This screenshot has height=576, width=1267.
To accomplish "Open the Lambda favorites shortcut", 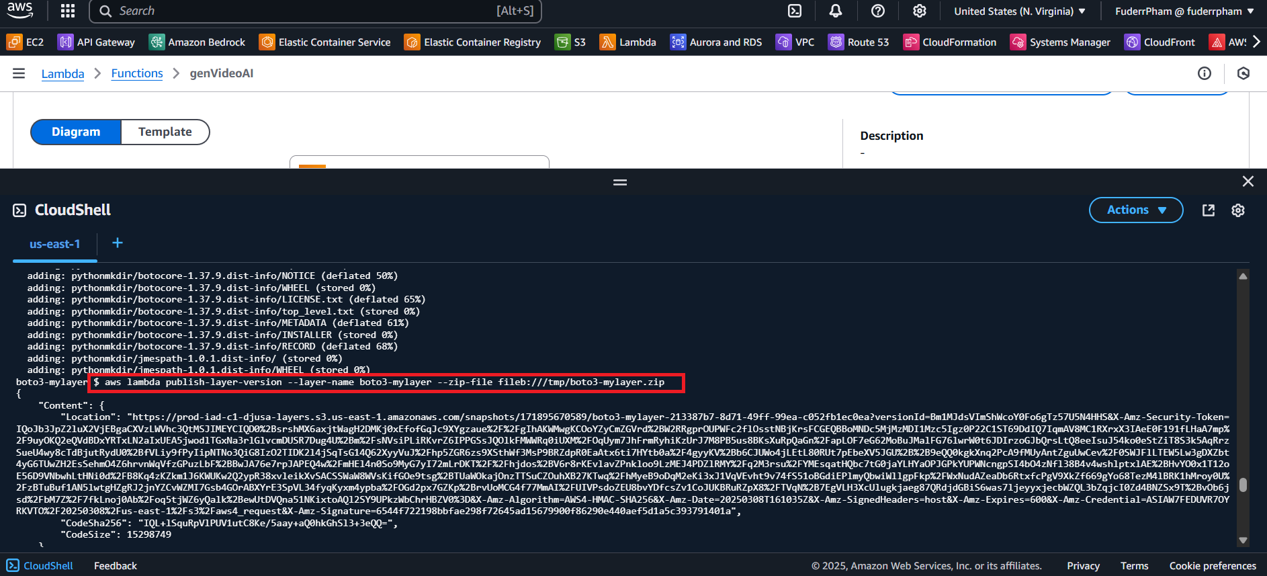I will (628, 42).
